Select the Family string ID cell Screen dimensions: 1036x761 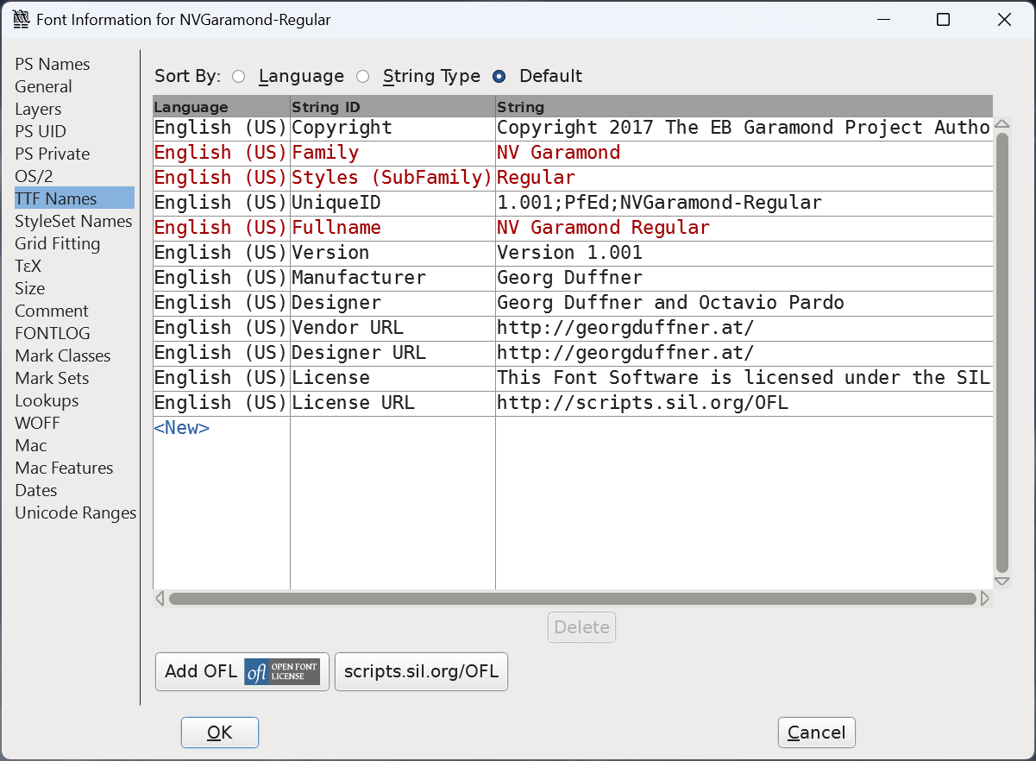click(x=393, y=153)
